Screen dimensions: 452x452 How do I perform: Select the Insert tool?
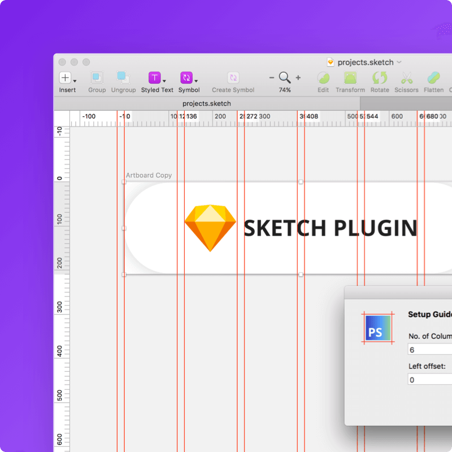[x=65, y=79]
